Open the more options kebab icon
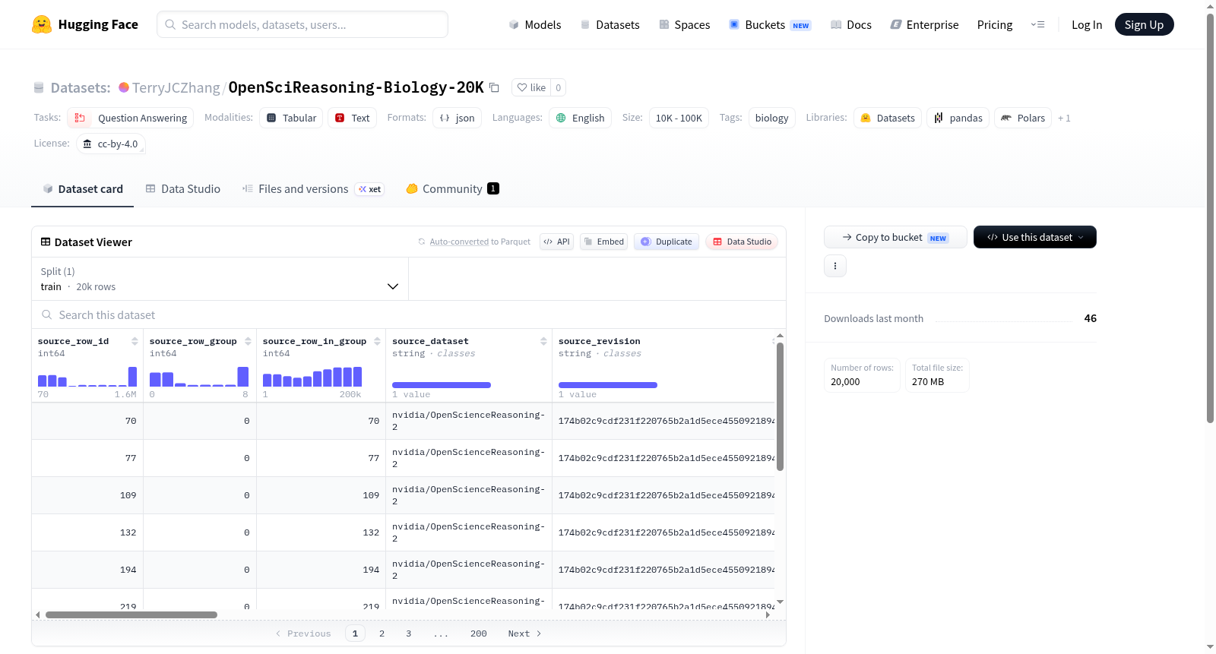The width and height of the screenshot is (1216, 654). point(835,266)
